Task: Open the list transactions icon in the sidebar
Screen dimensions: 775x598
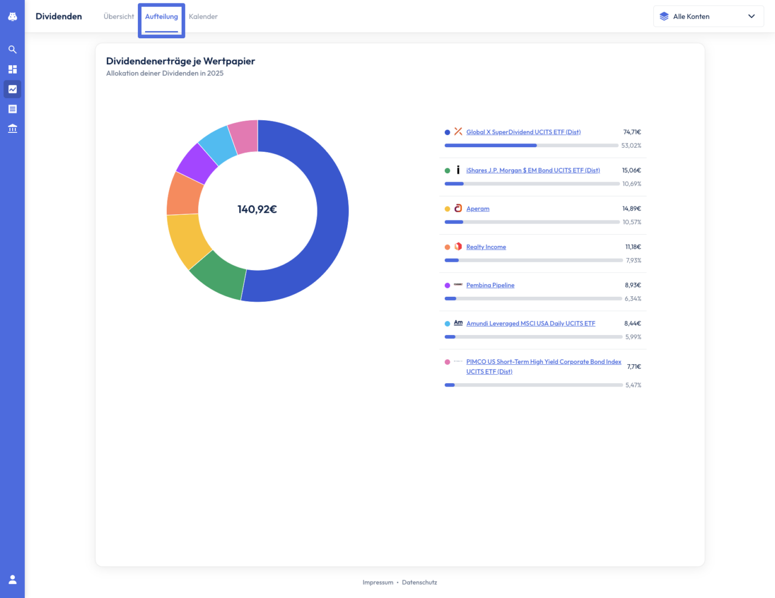Action: click(12, 109)
